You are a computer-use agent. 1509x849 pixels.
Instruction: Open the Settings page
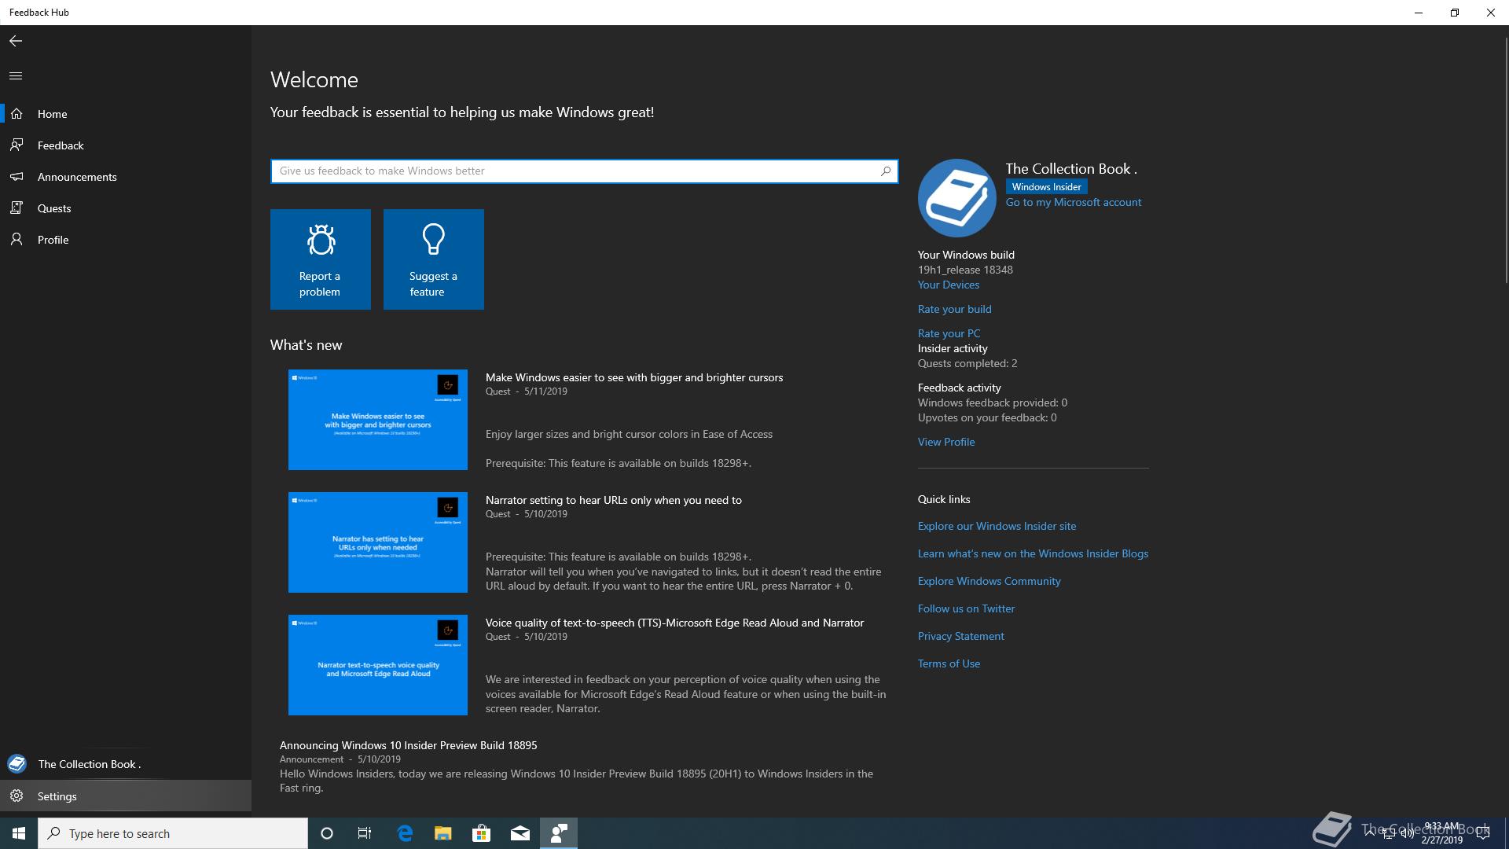click(x=126, y=796)
